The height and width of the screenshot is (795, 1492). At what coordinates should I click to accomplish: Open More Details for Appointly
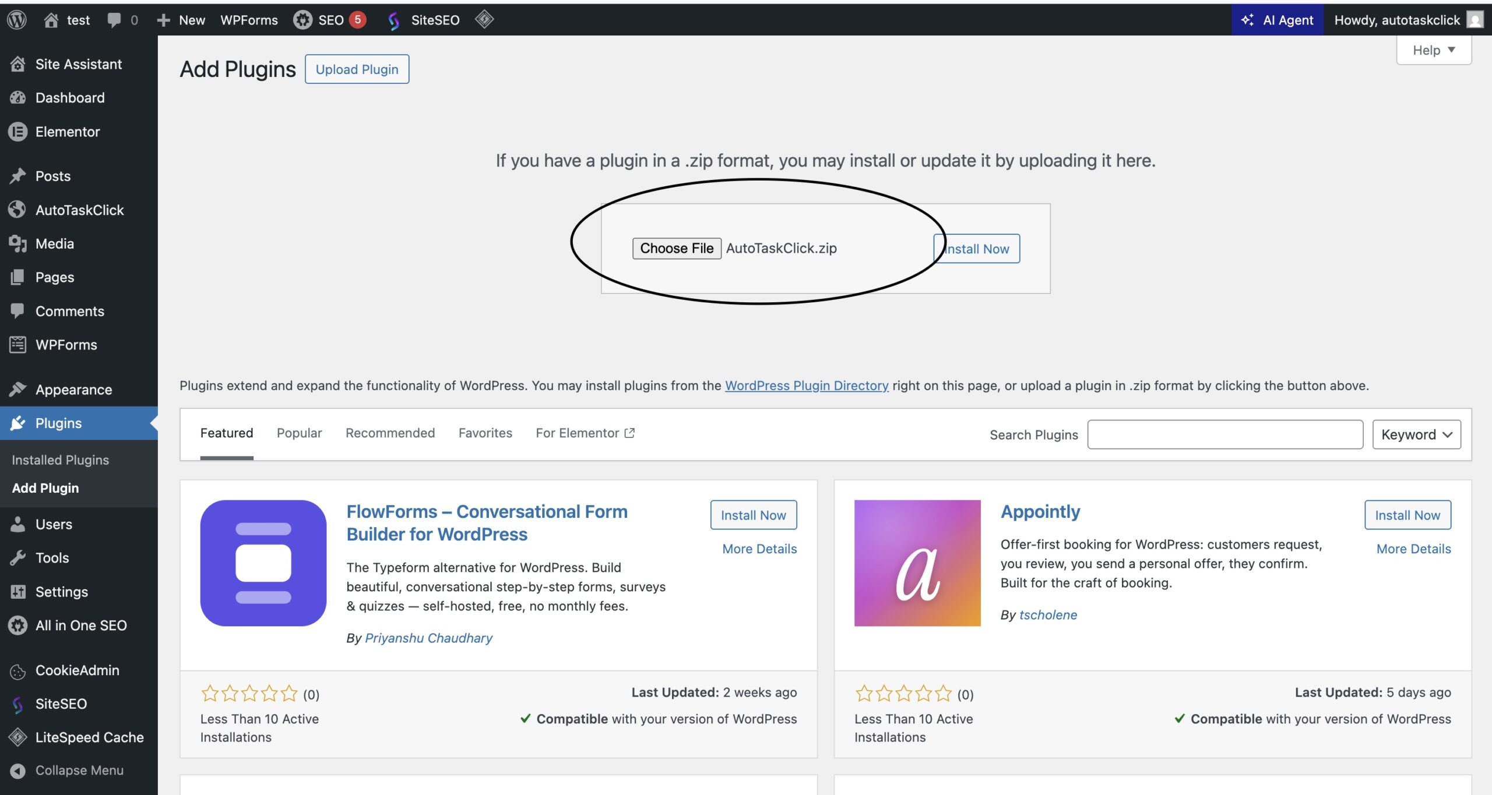coord(1414,549)
